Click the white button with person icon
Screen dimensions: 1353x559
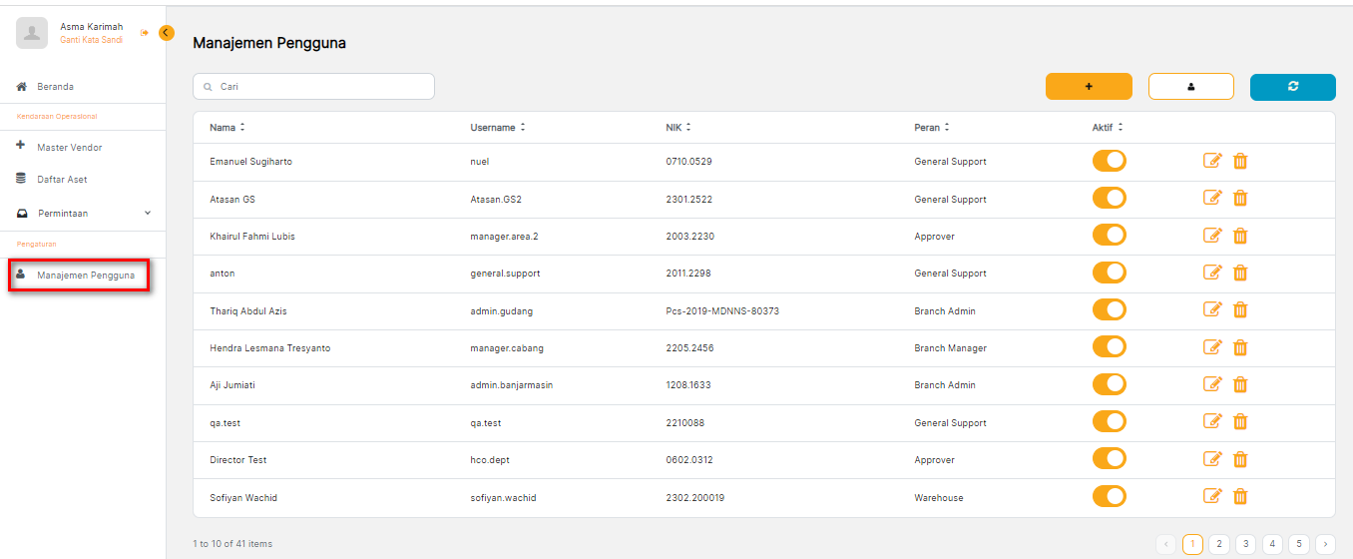1190,87
